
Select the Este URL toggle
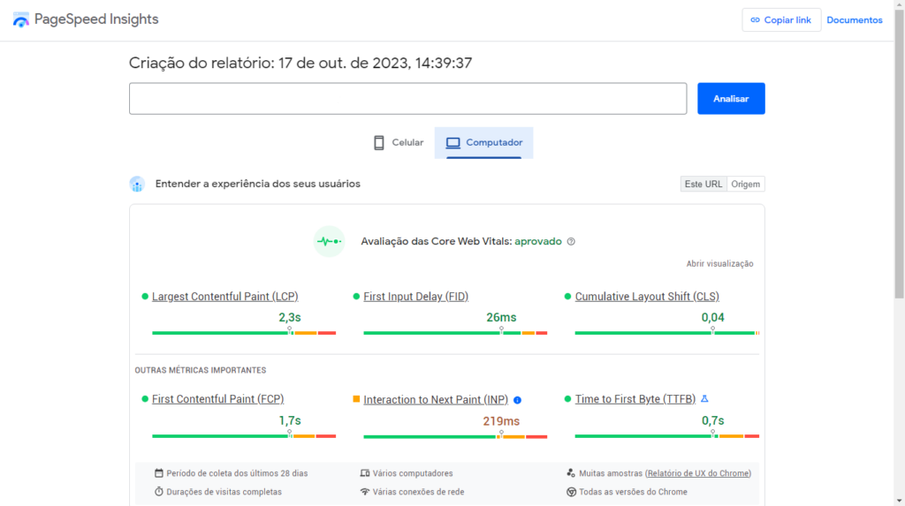pos(703,184)
